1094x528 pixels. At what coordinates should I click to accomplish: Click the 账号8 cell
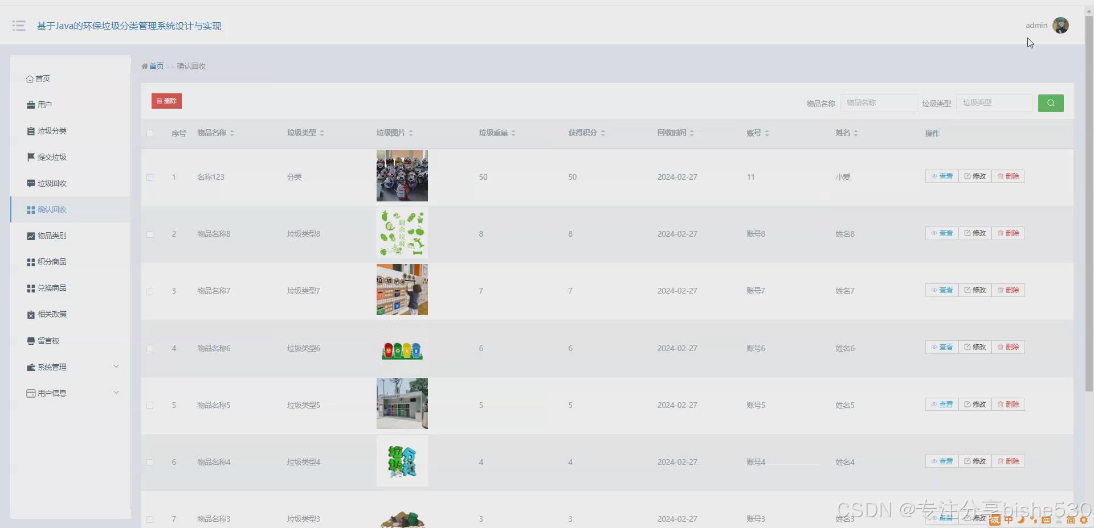756,234
